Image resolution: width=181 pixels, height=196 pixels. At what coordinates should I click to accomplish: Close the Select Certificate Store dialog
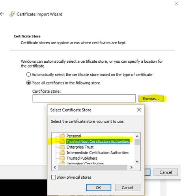tap(139, 110)
